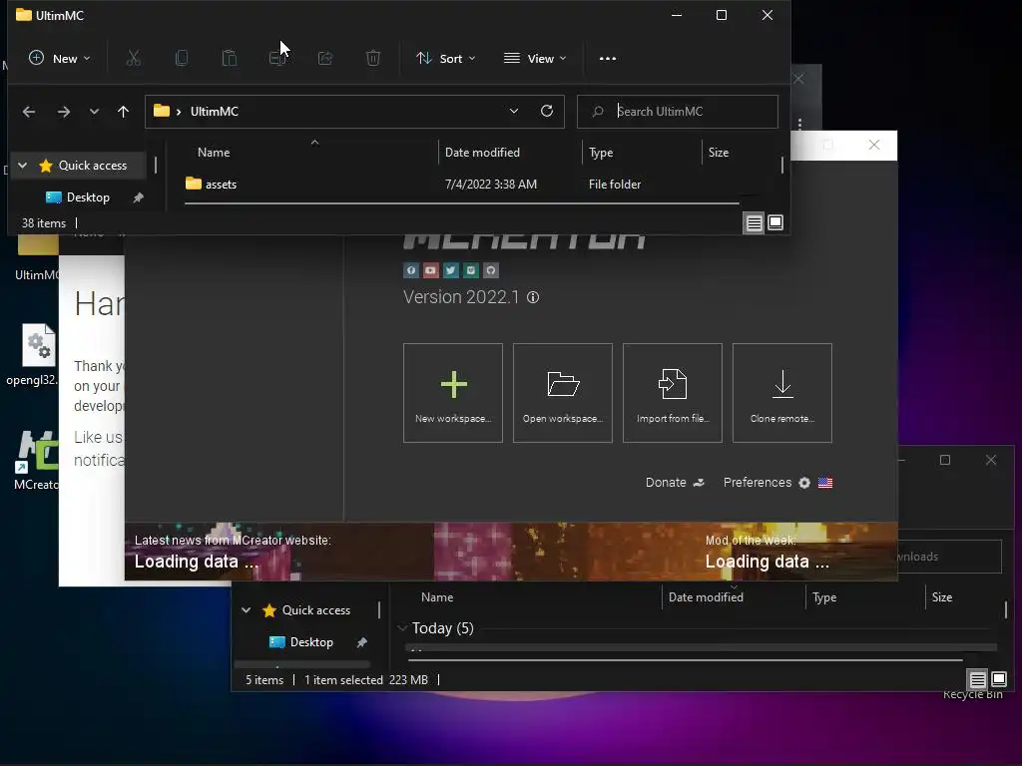This screenshot has height=766, width=1022.
Task: Click the info icon beside Version 2022.1
Action: click(x=533, y=297)
